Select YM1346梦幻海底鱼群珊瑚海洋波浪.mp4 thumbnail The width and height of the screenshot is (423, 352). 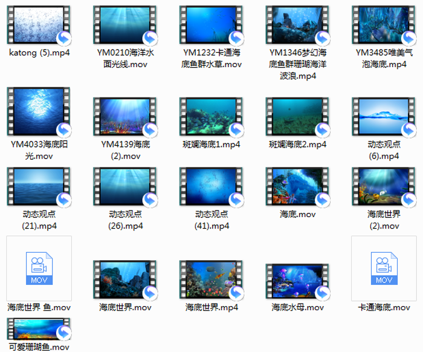[298, 24]
